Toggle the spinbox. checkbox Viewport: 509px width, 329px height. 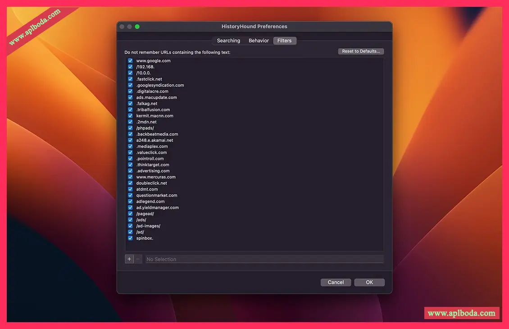click(x=130, y=238)
